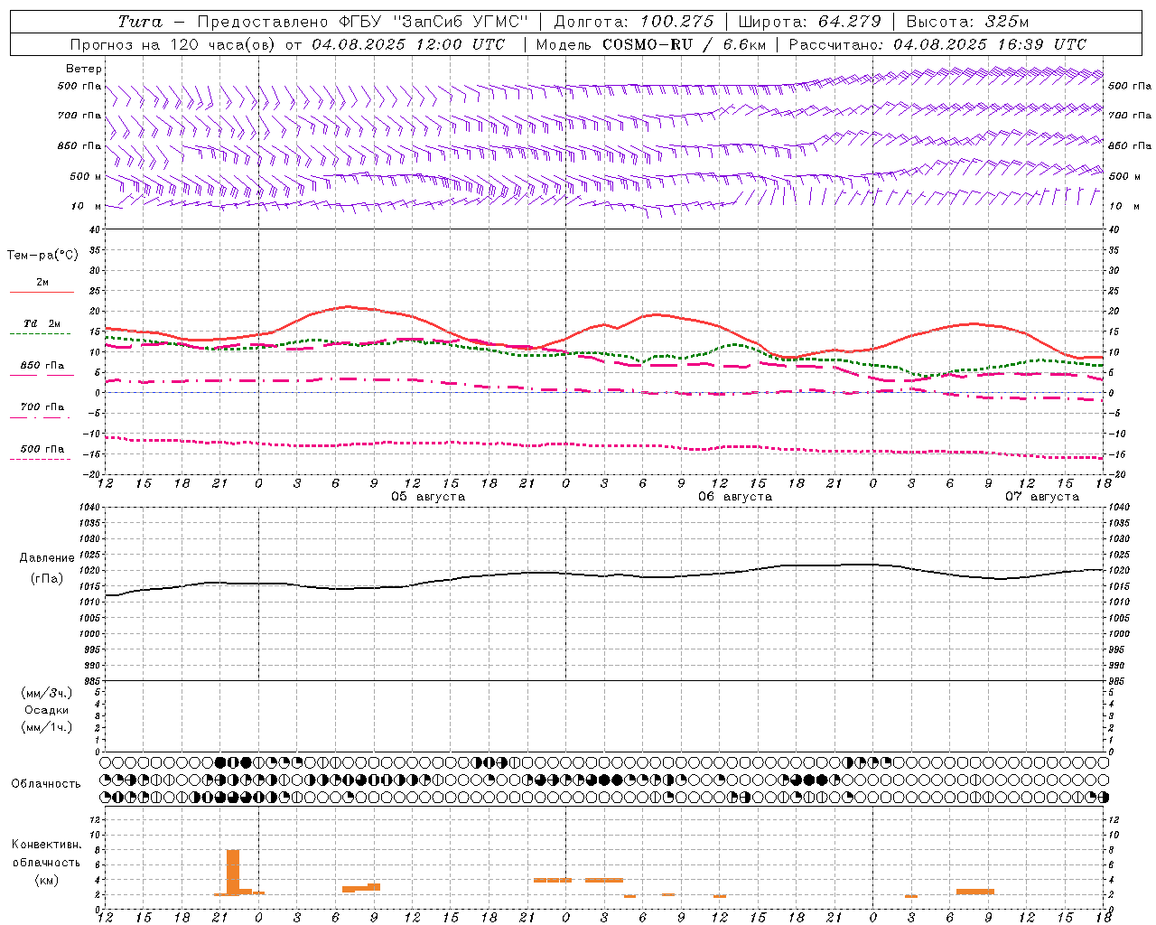
Task: Click the tallest orange convective cloud bar
Action: coord(233,872)
